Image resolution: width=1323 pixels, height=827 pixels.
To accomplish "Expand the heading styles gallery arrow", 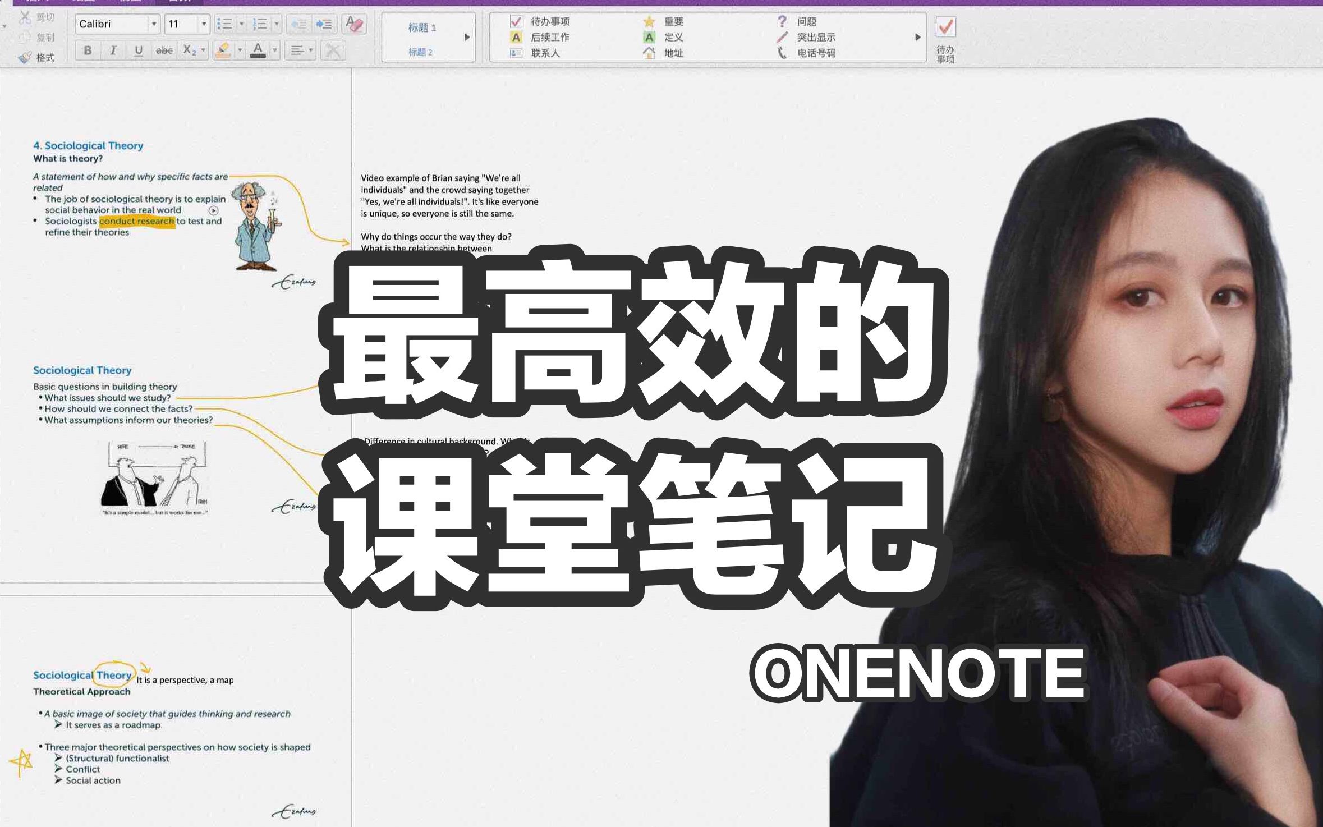I will click(x=467, y=38).
